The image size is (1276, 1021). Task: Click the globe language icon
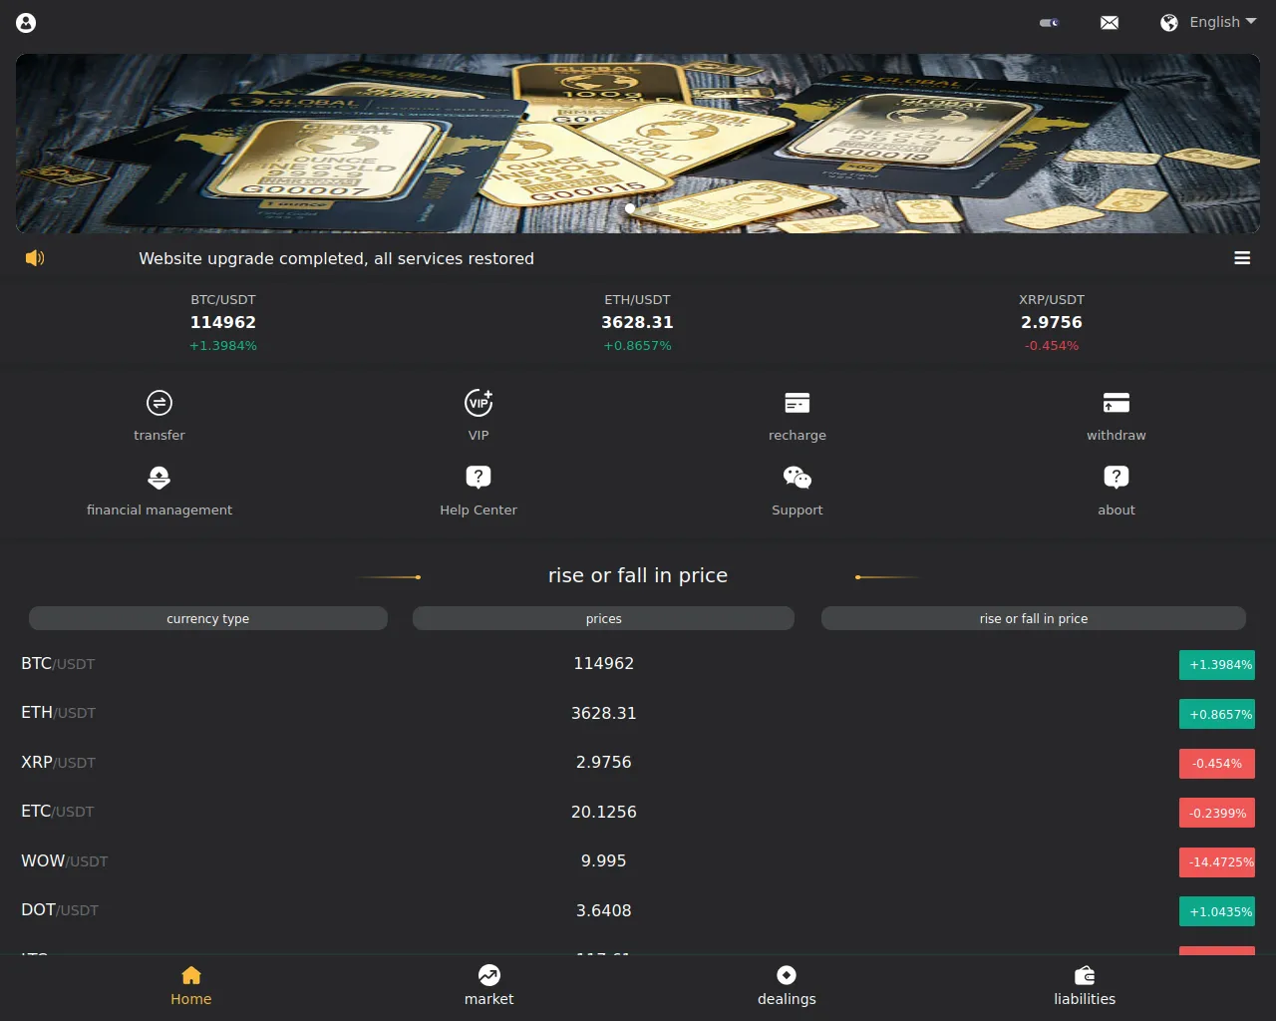click(1169, 22)
